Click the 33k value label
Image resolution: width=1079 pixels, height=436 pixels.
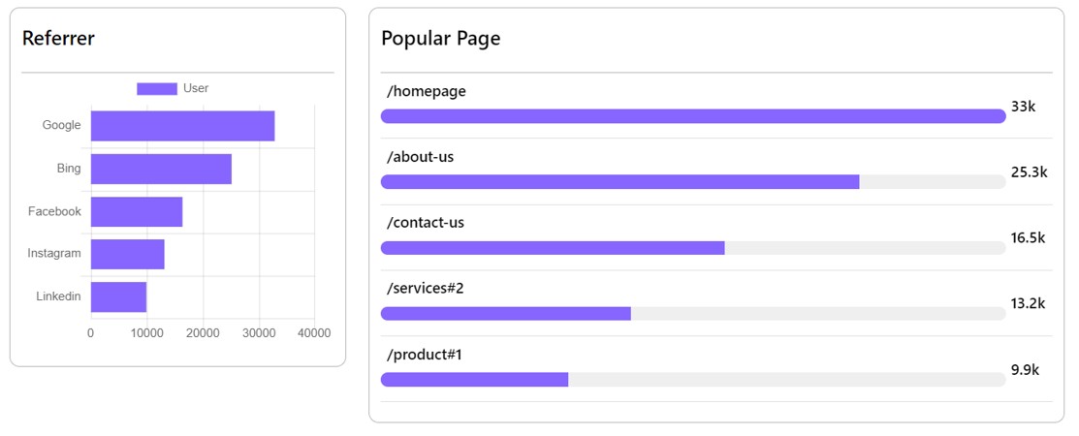[x=1024, y=107]
